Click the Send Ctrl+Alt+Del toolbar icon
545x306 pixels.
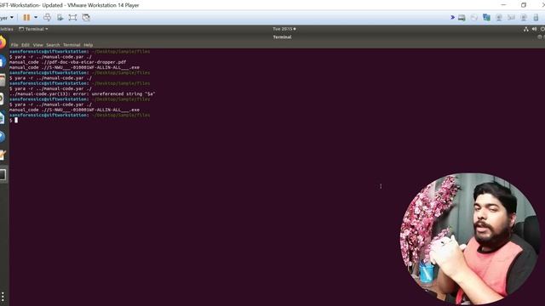tap(48, 17)
